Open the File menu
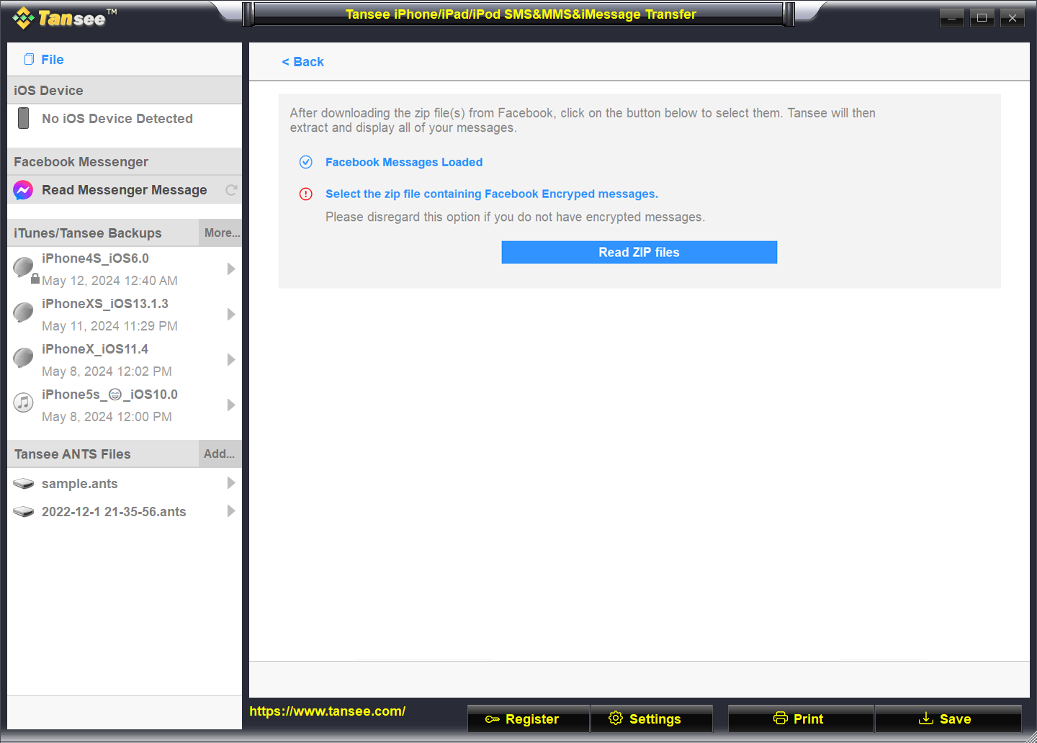 tap(52, 60)
